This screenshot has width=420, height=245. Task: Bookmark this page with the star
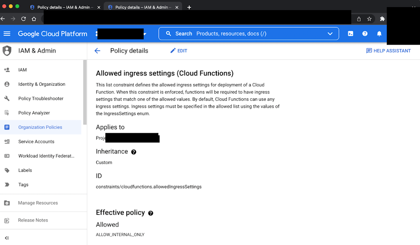tap(369, 19)
